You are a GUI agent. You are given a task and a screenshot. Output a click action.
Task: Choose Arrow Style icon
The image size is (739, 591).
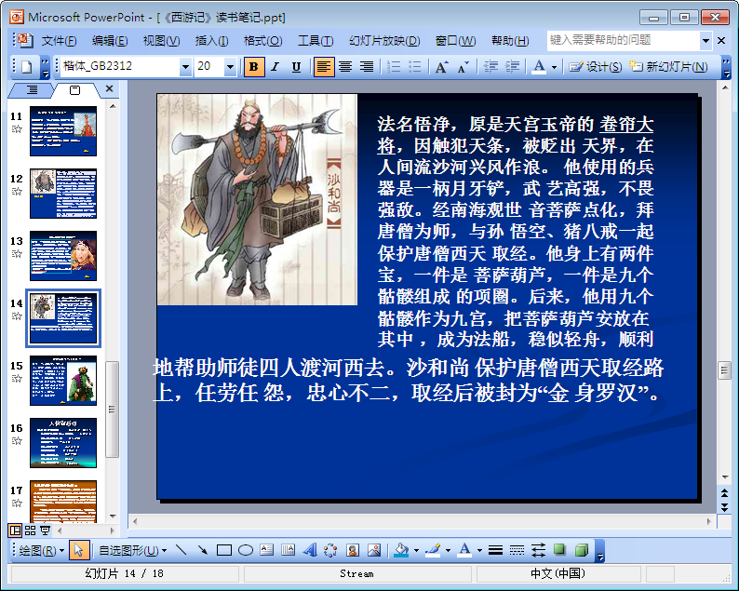(538, 550)
